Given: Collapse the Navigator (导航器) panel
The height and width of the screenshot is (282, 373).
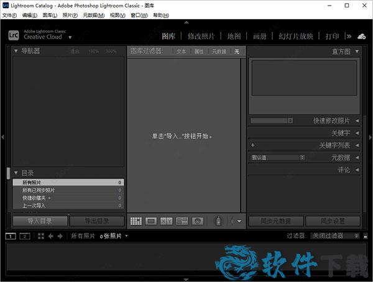Looking at the screenshot, I should [x=17, y=51].
